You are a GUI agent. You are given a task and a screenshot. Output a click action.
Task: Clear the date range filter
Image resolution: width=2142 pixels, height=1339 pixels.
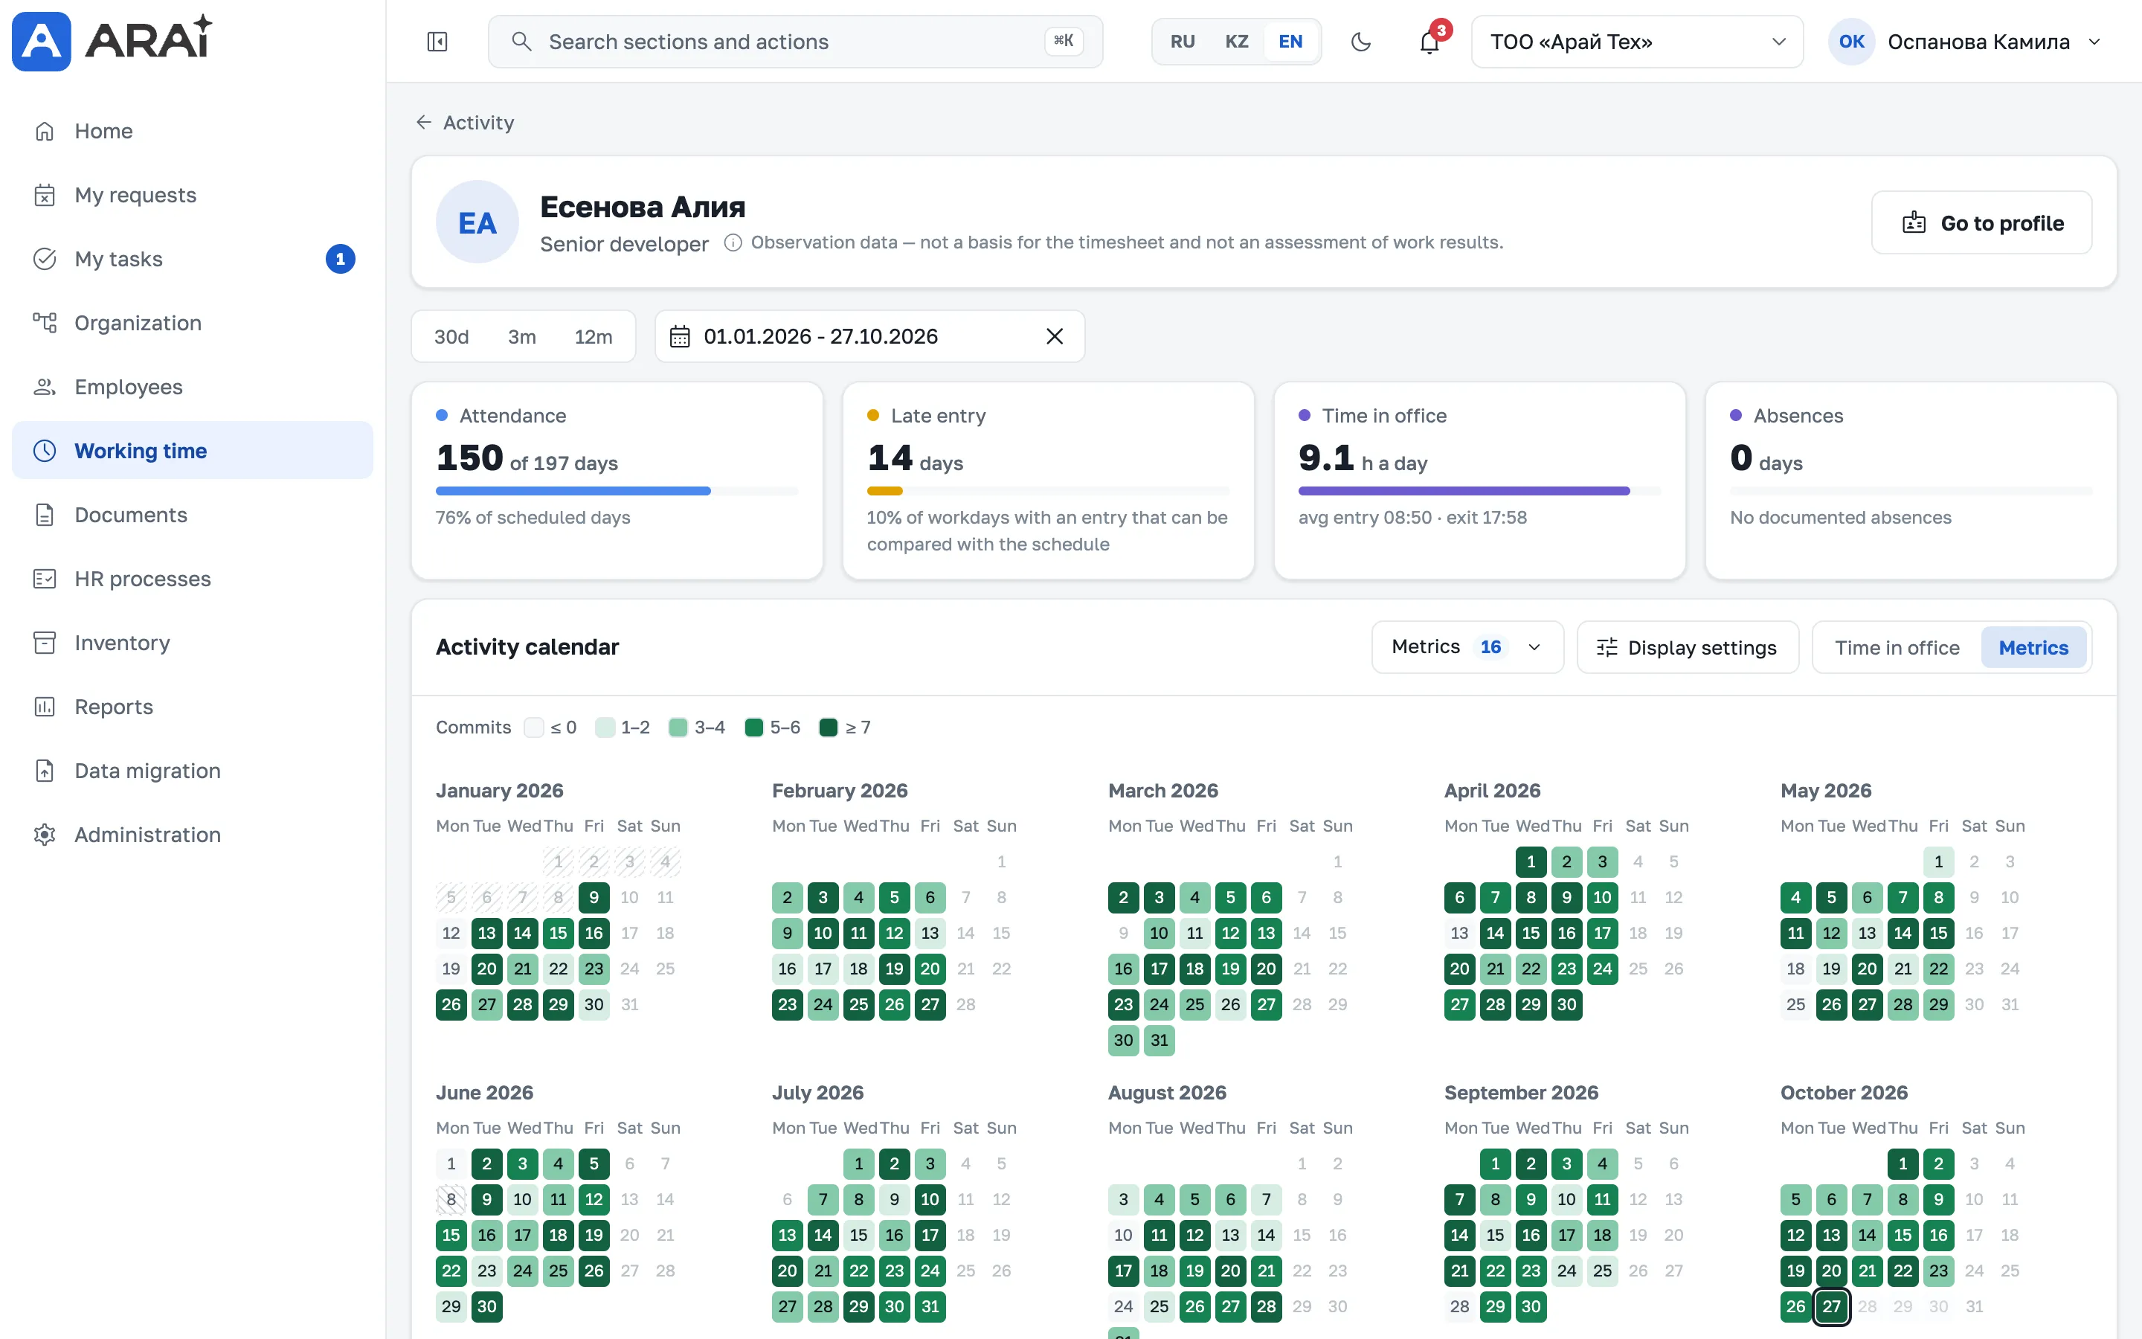[x=1054, y=336]
